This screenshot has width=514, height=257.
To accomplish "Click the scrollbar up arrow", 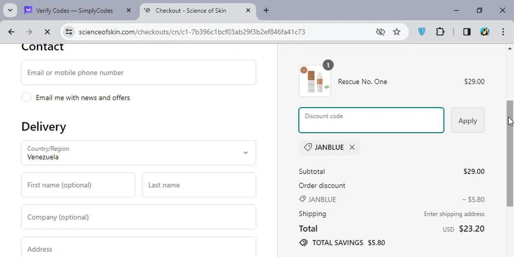I will (510, 48).
